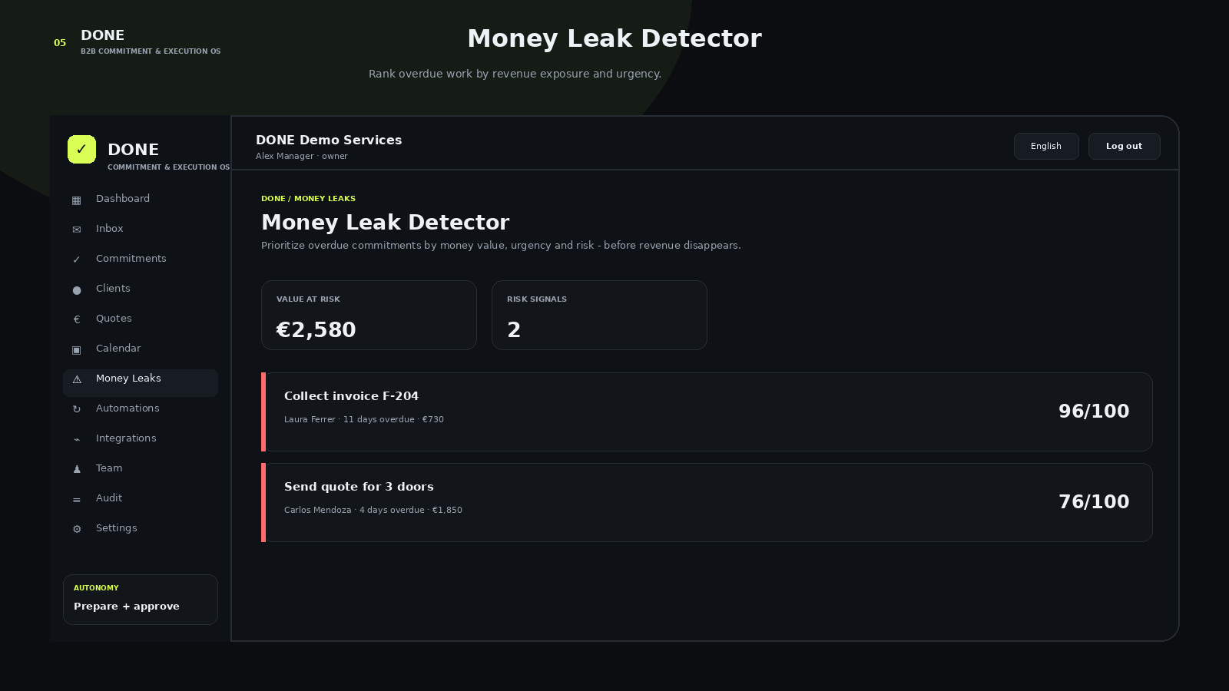This screenshot has height=691, width=1229.
Task: Click "Carlos Mendoza · 4 days overdue · €1,850"
Action: click(373, 510)
